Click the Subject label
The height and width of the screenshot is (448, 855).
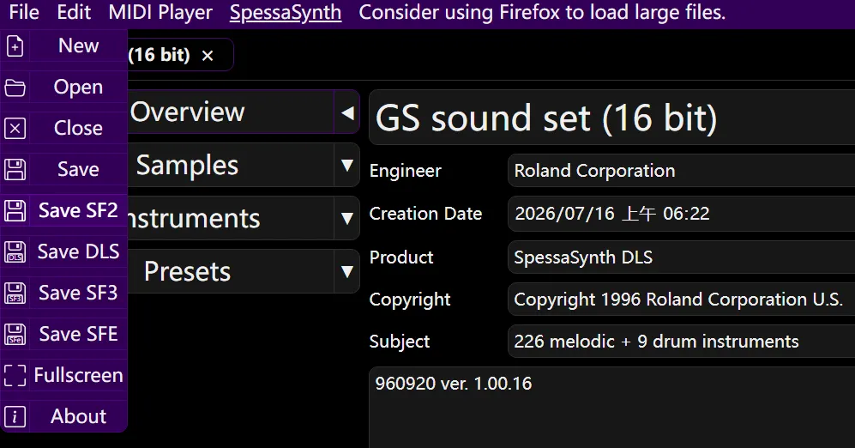[399, 342]
